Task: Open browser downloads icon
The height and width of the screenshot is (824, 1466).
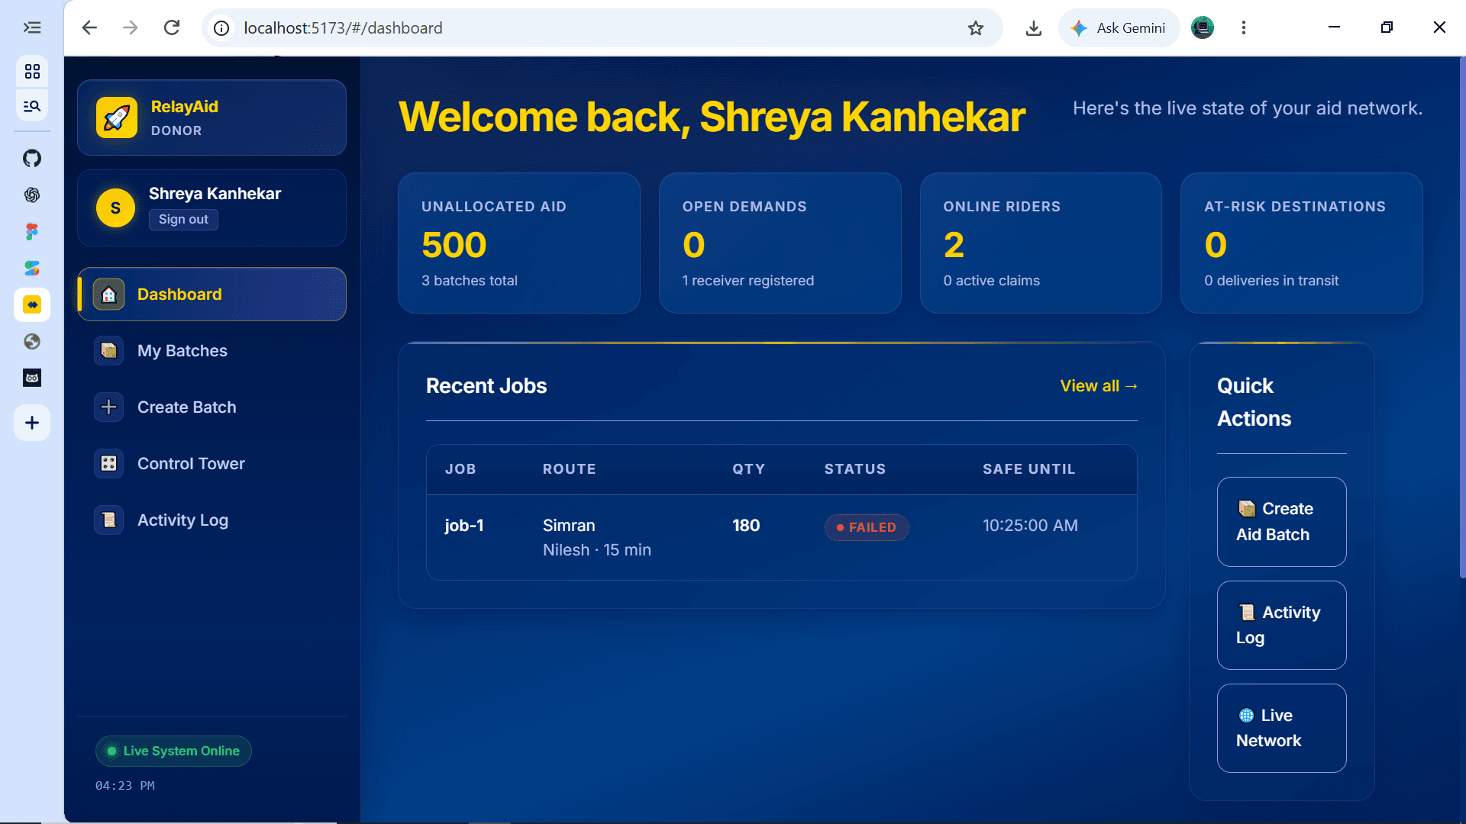Action: tap(1034, 28)
